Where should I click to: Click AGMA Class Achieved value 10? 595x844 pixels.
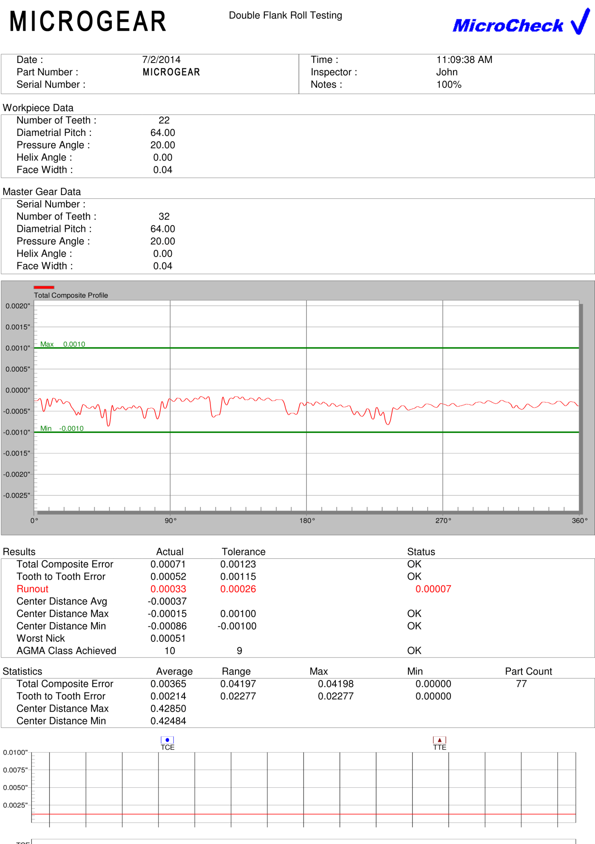(170, 651)
